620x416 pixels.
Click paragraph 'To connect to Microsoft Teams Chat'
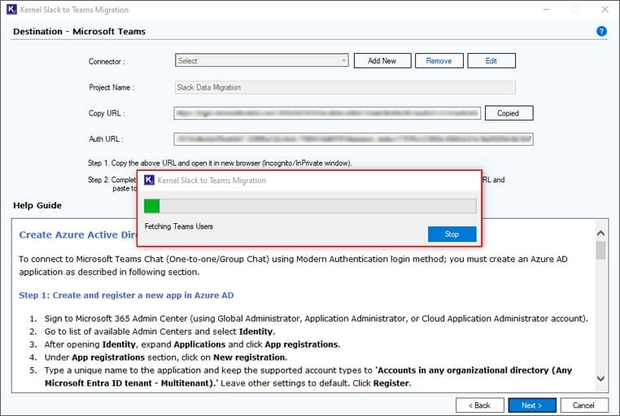click(x=293, y=265)
